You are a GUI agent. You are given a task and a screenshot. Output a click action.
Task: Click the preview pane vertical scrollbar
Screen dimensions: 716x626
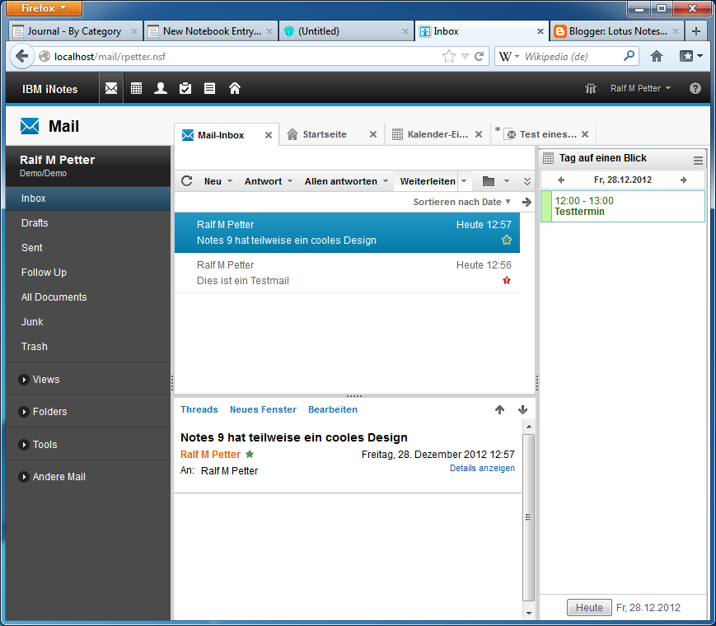(x=528, y=516)
